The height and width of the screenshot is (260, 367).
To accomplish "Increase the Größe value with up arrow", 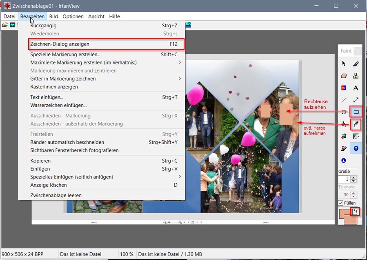I will (354, 177).
